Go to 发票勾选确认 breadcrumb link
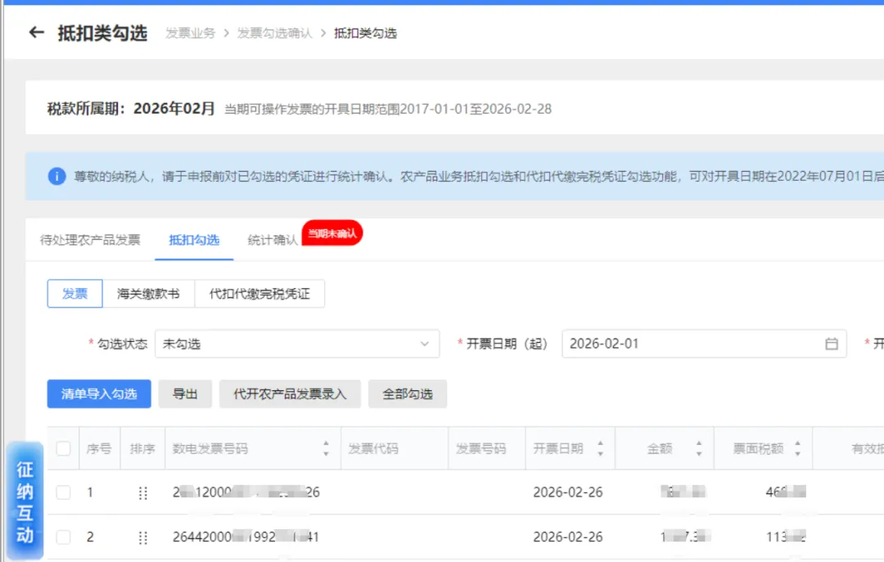This screenshot has height=562, width=884. (274, 34)
